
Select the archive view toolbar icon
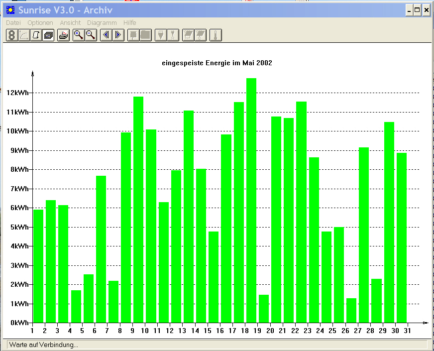point(48,35)
